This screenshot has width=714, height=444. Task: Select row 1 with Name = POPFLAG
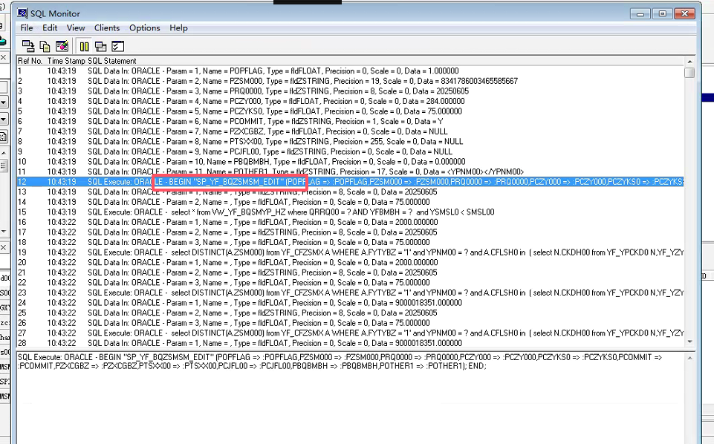point(350,71)
